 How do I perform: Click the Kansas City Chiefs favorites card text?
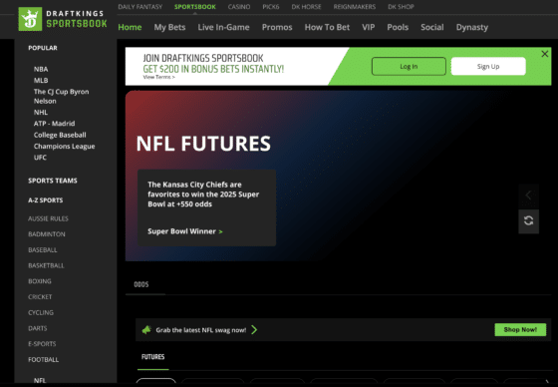tap(203, 194)
